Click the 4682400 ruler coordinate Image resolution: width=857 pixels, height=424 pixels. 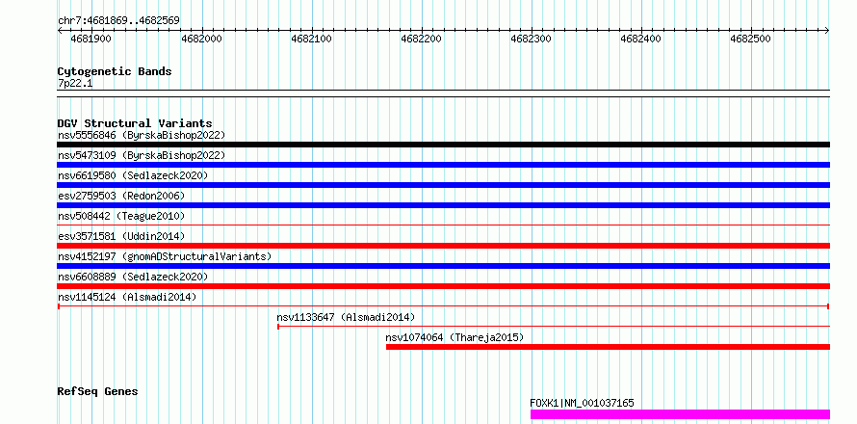point(640,39)
